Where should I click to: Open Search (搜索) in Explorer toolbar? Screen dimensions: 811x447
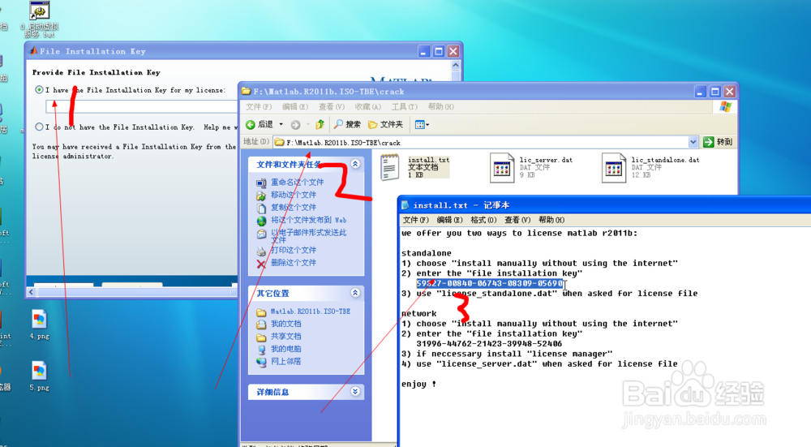click(348, 125)
